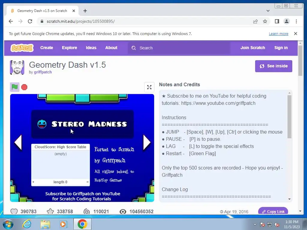This screenshot has width=307, height=230.
Task: Click the taskbar clock showing 1:30 PM
Action: [292, 224]
